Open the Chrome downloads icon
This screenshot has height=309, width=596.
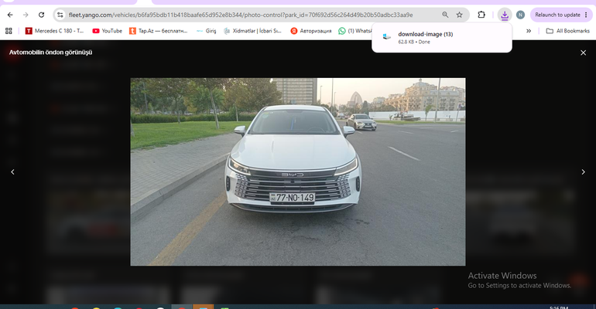click(x=505, y=15)
